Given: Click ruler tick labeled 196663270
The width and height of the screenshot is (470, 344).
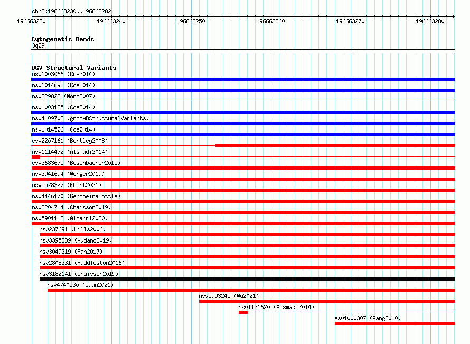Looking at the screenshot, I should coord(350,21).
